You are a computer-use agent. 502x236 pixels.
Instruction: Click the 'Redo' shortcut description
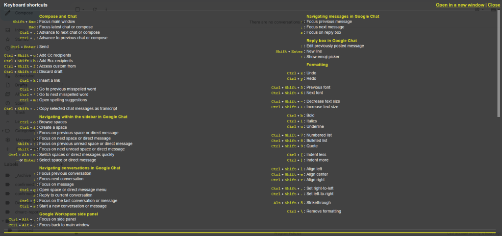tap(311, 79)
